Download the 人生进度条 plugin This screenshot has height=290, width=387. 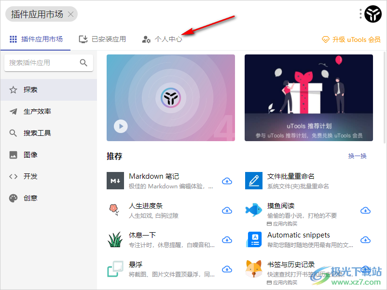[x=227, y=211]
